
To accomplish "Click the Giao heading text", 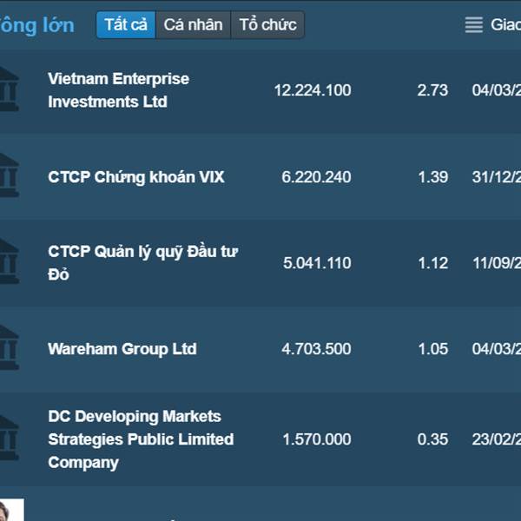I will coord(505,25).
